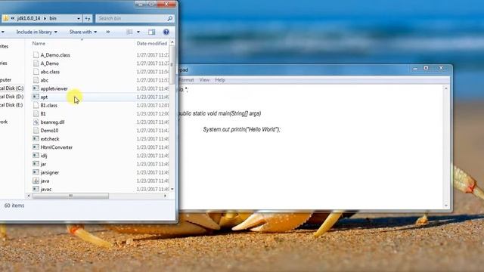Maximize the Notepad window
484x272 pixels.
pyautogui.click(x=426, y=68)
